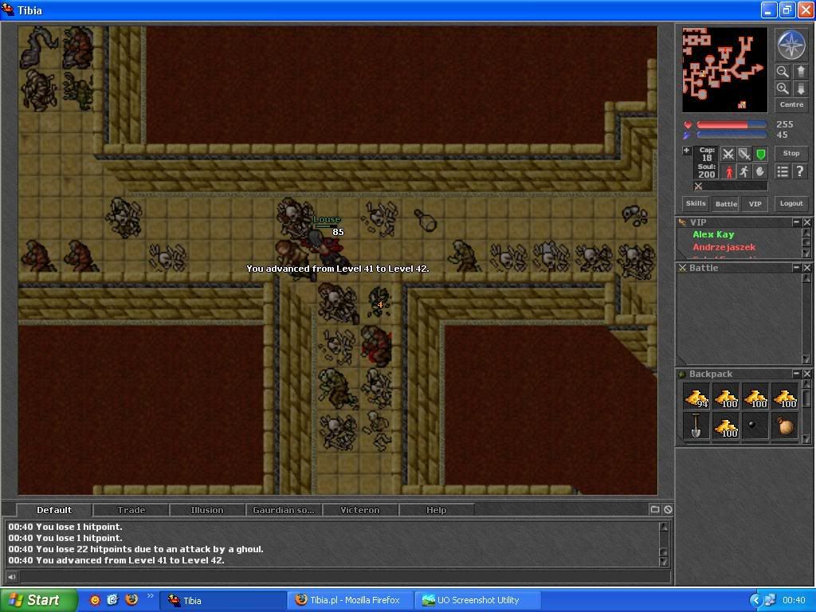Click the chat scrollbar up arrow
This screenshot has width=816, height=612.
pos(664,526)
